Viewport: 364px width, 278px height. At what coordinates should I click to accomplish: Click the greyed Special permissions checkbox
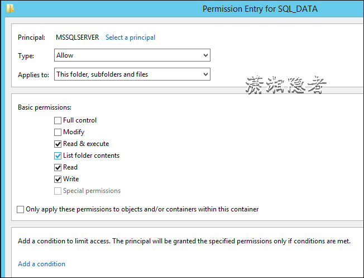[x=58, y=191]
